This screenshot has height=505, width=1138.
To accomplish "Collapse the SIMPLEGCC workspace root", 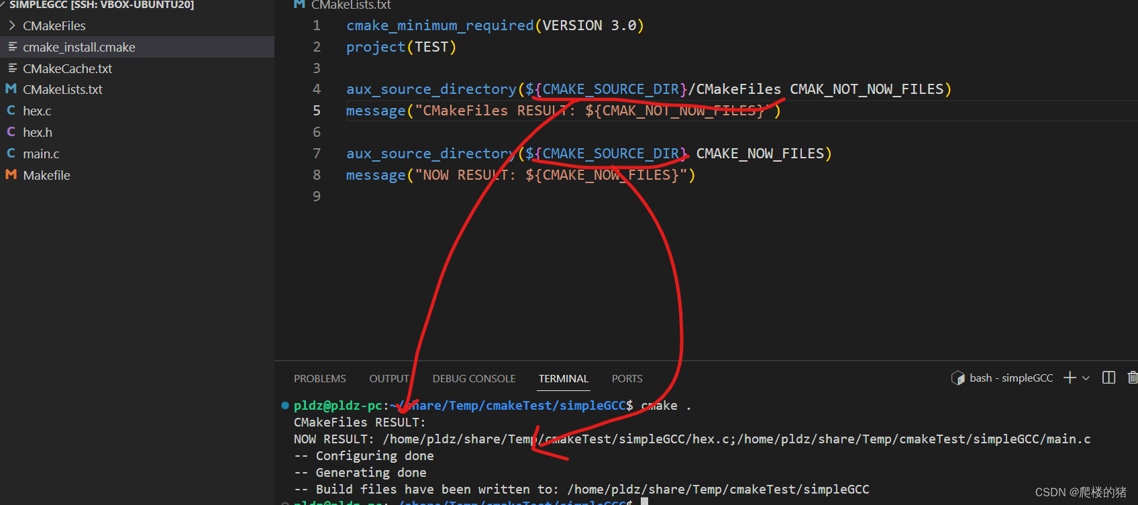I will point(3,4).
